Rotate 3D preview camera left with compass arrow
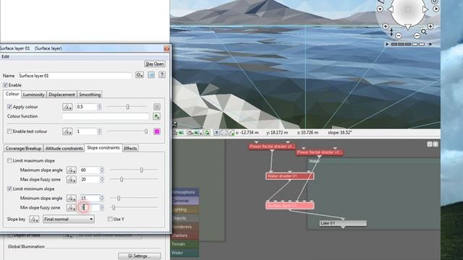 tap(391, 9)
